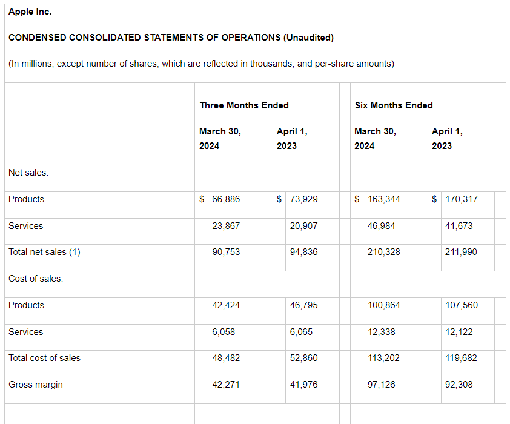This screenshot has width=510, height=424.
Task: Select the 42,271 gross margin cell
Action: pyautogui.click(x=226, y=385)
